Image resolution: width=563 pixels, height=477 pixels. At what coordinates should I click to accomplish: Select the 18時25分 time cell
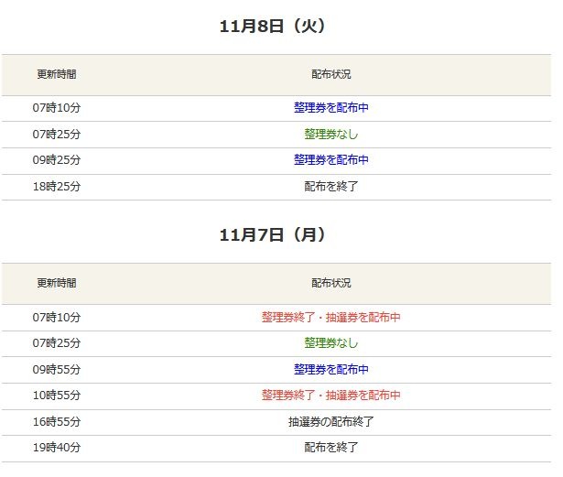[57, 186]
